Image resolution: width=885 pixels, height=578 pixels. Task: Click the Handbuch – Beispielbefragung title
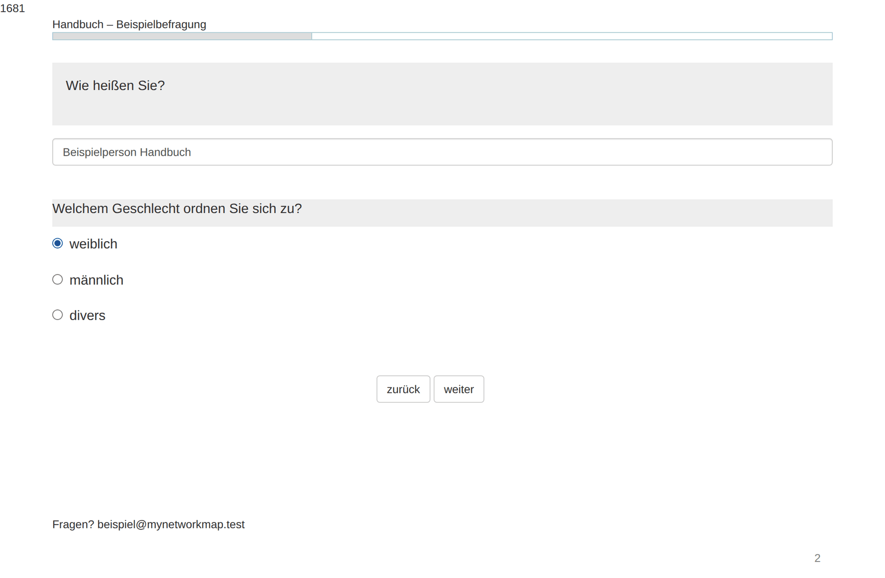click(129, 25)
